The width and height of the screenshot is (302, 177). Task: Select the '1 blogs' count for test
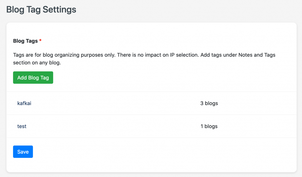pyautogui.click(x=209, y=126)
